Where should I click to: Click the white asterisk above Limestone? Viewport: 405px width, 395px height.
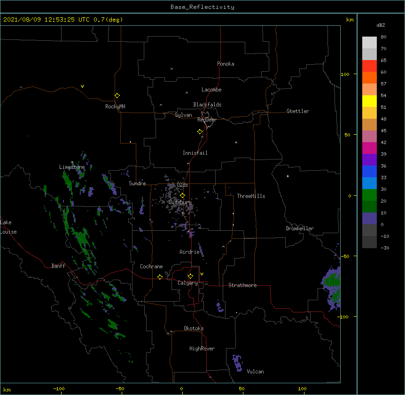point(72,162)
